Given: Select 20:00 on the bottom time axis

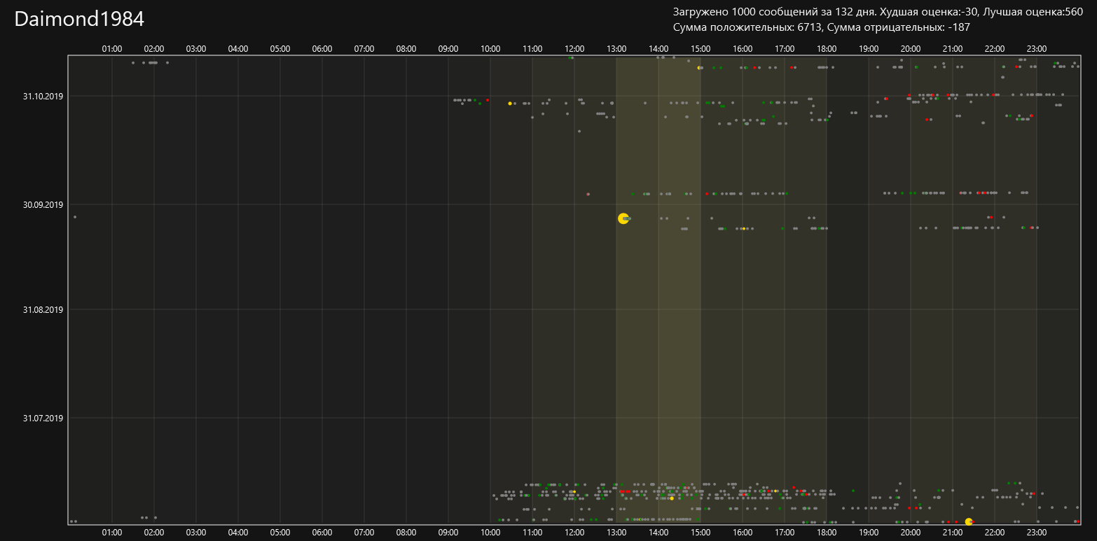Looking at the screenshot, I should pyautogui.click(x=911, y=533).
